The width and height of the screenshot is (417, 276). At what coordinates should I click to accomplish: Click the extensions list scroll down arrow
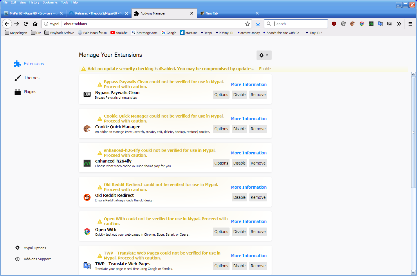(414, 273)
